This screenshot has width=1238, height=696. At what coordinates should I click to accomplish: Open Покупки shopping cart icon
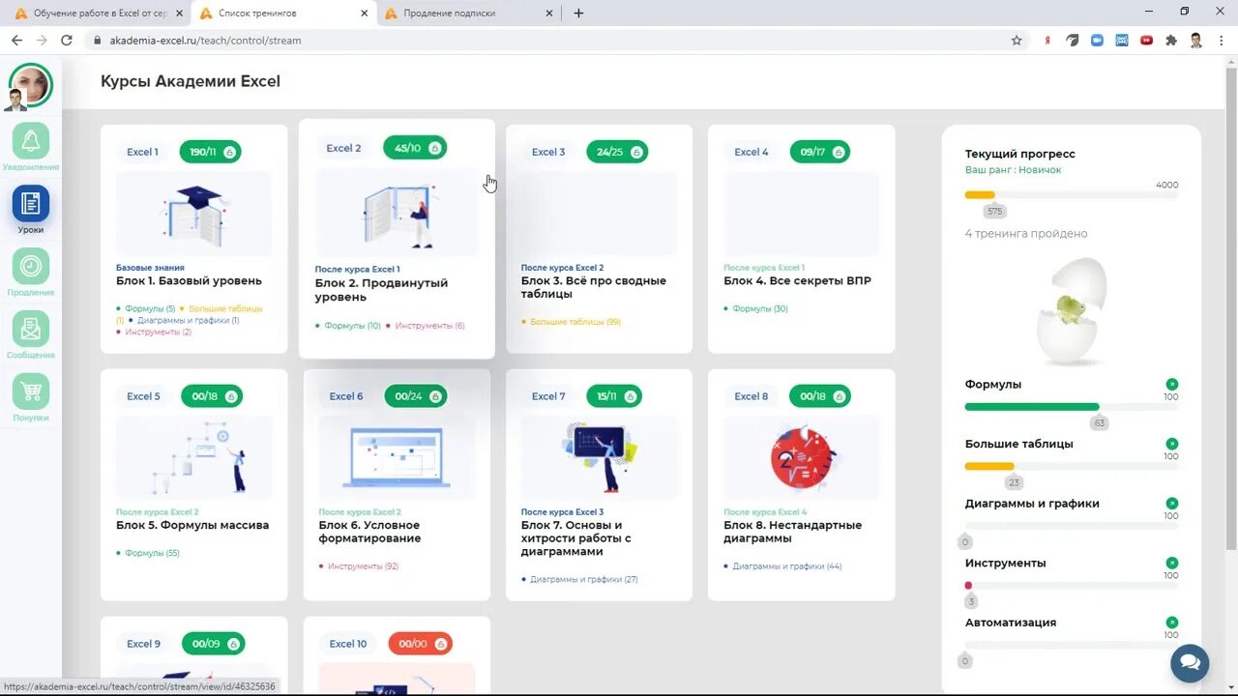(31, 391)
